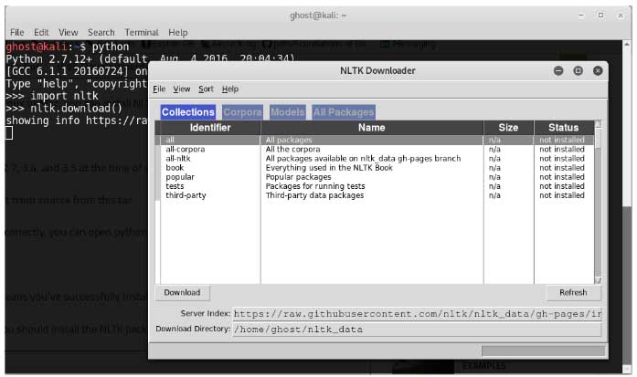Open the Terminal menu in terminal window
The height and width of the screenshot is (377, 637).
pyautogui.click(x=141, y=32)
